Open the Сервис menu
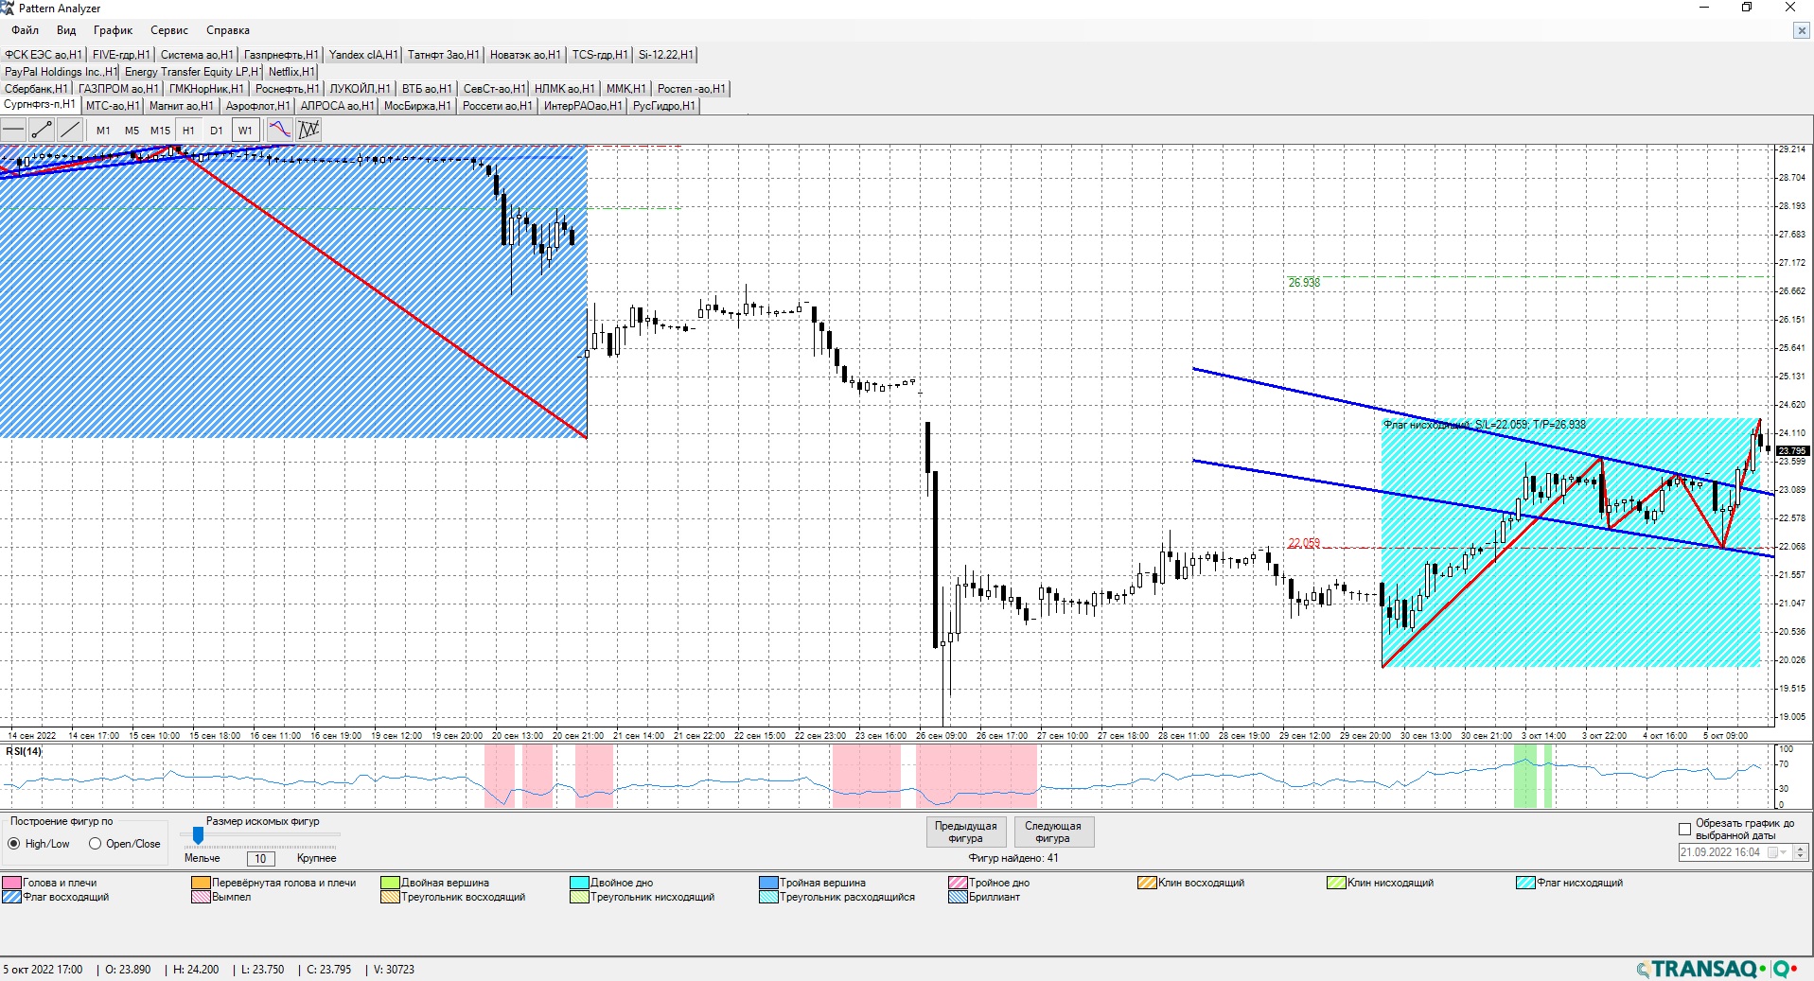This screenshot has width=1814, height=981. click(x=169, y=30)
